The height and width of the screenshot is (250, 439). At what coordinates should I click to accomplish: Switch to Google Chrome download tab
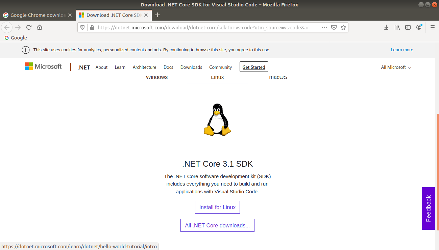(x=38, y=15)
